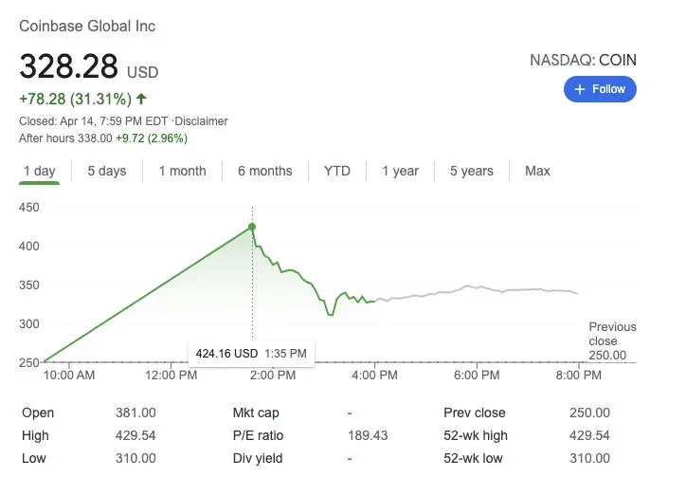Viewport: 686px width, 496px height.
Task: Click the P/E ratio value 189.43
Action: [368, 435]
